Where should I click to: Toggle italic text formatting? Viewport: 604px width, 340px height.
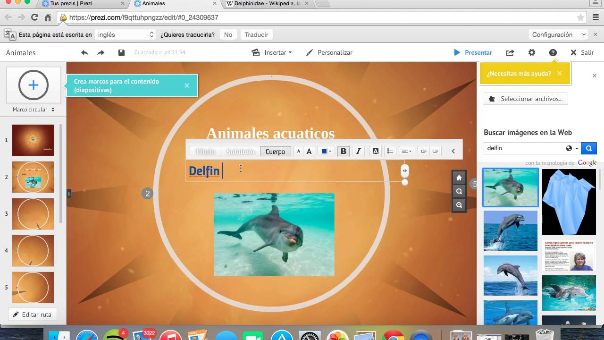358,151
